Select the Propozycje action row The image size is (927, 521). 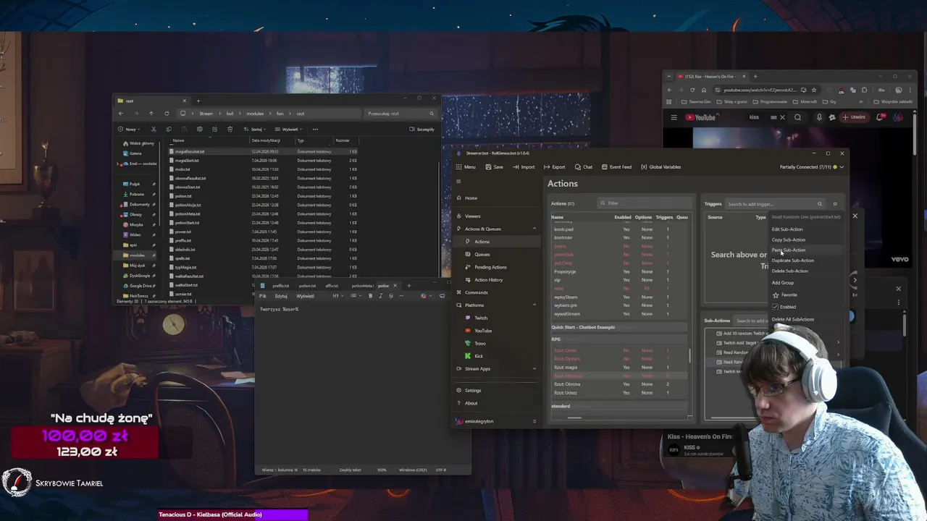pyautogui.click(x=620, y=271)
